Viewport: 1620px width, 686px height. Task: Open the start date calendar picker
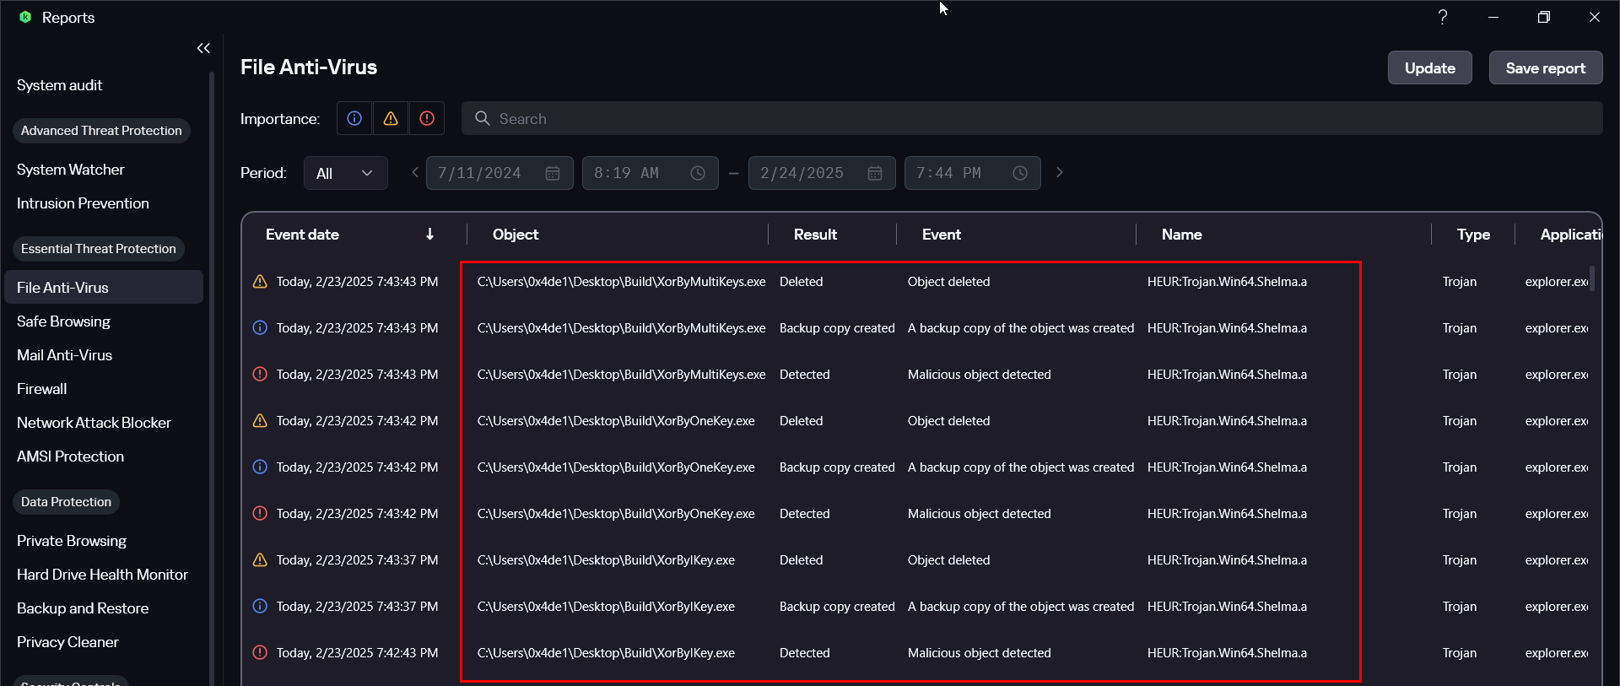(553, 173)
